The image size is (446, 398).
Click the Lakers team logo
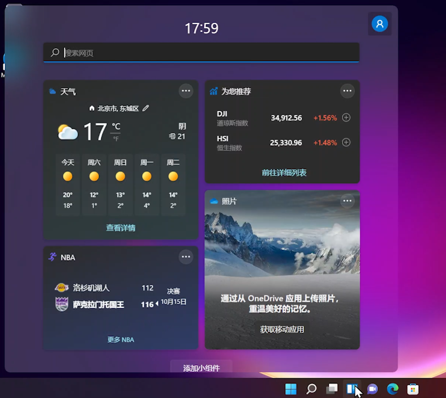(62, 288)
